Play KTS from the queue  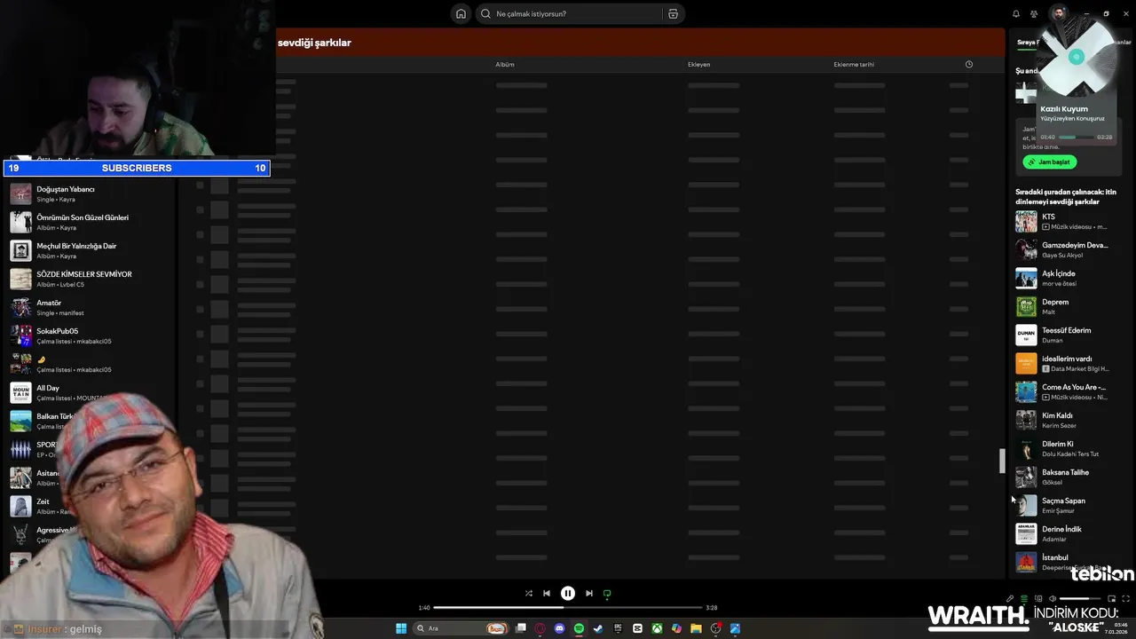click(1069, 221)
